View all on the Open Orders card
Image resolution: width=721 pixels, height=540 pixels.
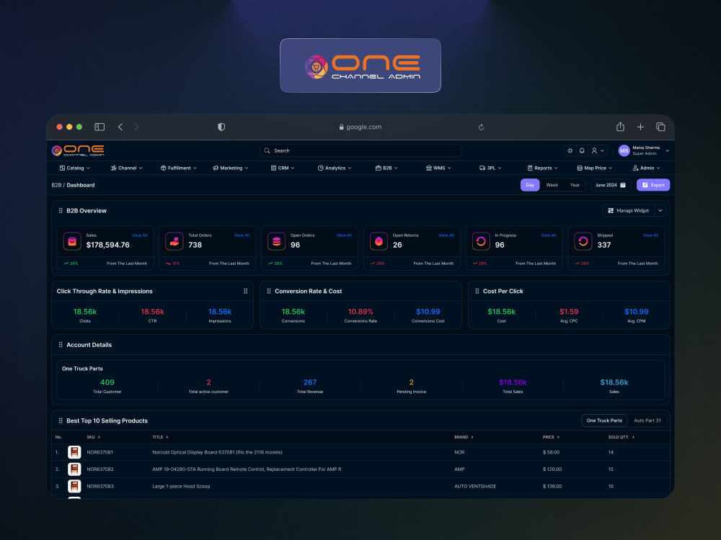(x=343, y=235)
